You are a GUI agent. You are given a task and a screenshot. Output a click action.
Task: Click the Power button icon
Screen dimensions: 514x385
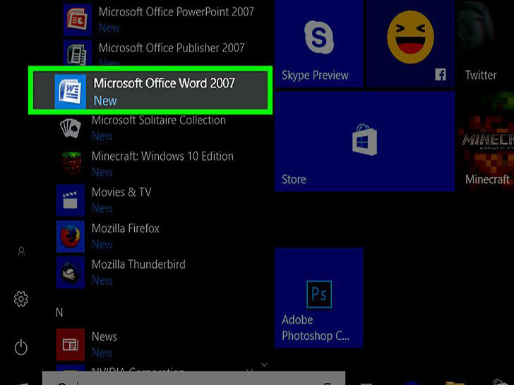21,346
